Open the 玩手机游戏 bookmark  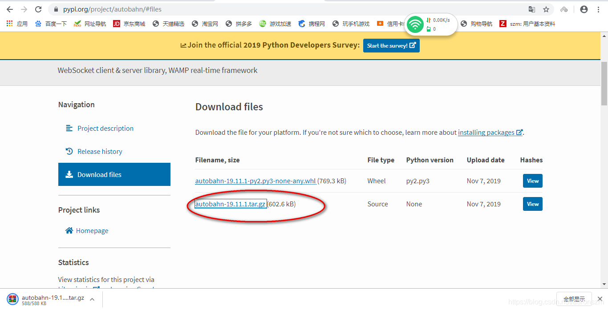tap(351, 24)
